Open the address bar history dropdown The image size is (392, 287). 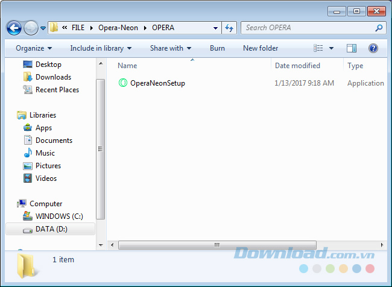tap(215, 28)
